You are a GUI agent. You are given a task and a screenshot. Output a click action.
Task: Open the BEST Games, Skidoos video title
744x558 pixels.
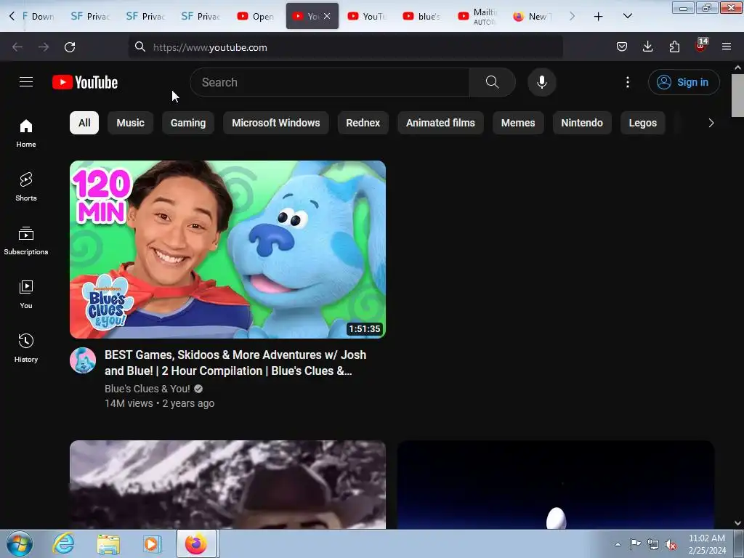point(235,363)
